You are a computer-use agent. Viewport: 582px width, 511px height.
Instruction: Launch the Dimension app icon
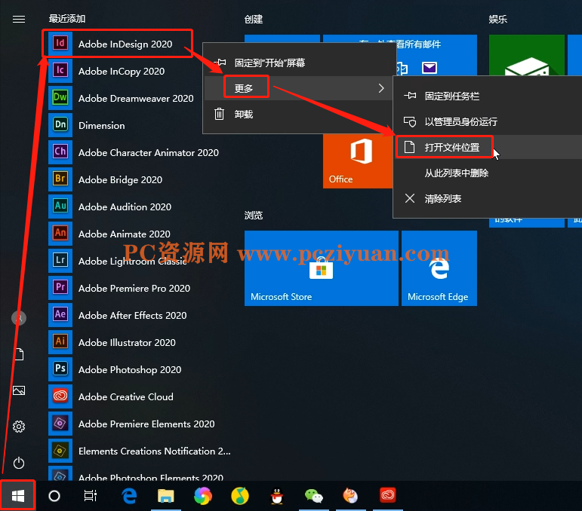(60, 125)
